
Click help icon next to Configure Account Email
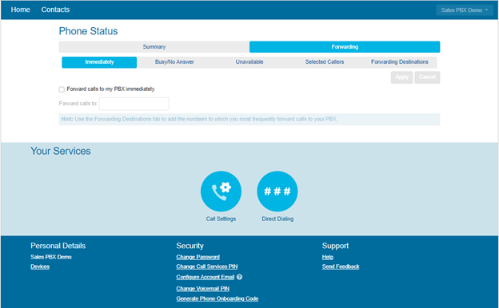pyautogui.click(x=240, y=277)
